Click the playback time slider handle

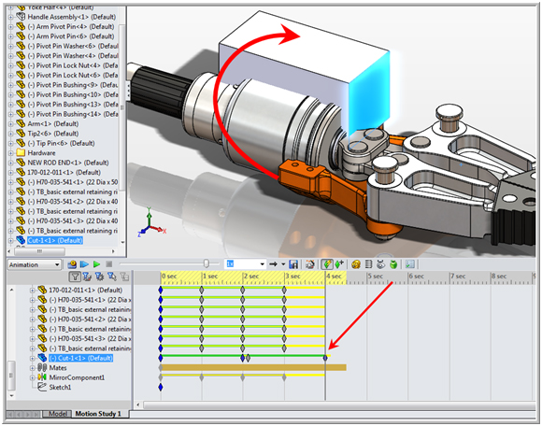click(x=206, y=264)
